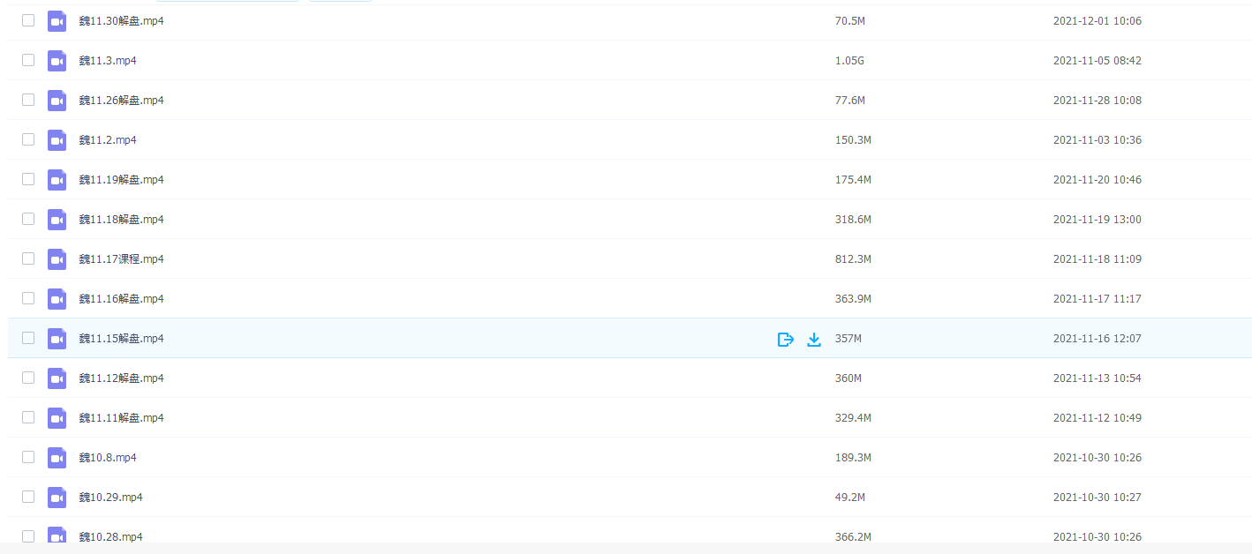The width and height of the screenshot is (1252, 554).
Task: Click video icon of 魏11.26解盘.mp4
Action: click(x=57, y=101)
